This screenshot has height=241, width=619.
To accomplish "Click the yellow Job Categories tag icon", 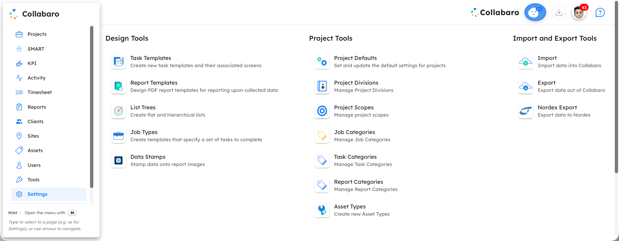I will (322, 136).
